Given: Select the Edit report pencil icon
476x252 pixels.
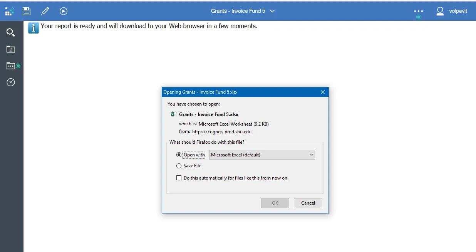Looking at the screenshot, I should [45, 11].
